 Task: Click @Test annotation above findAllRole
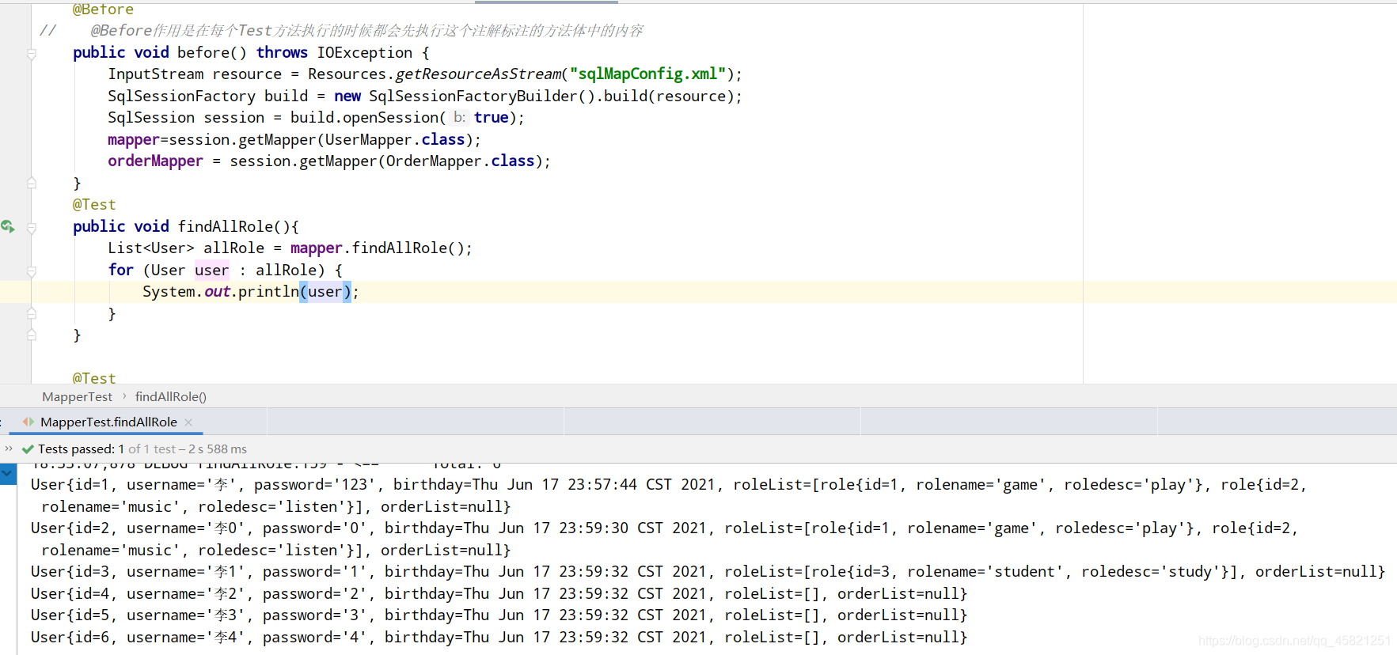[94, 204]
